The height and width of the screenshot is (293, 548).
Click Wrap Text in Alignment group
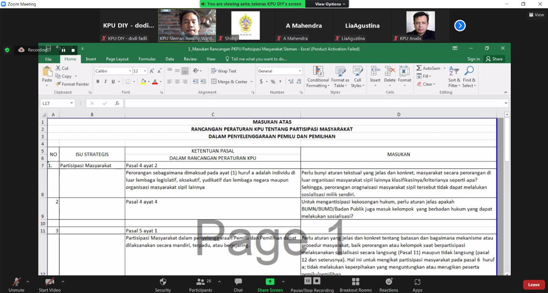pos(223,71)
